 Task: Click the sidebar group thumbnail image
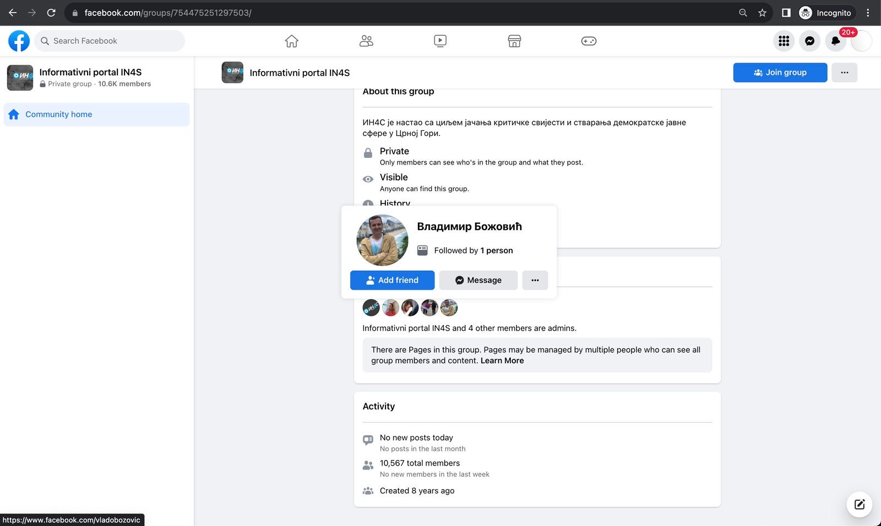20,78
